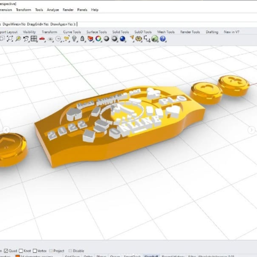This screenshot has height=257, width=257.
Task: Click the red car Set View icon
Action: point(42,39)
